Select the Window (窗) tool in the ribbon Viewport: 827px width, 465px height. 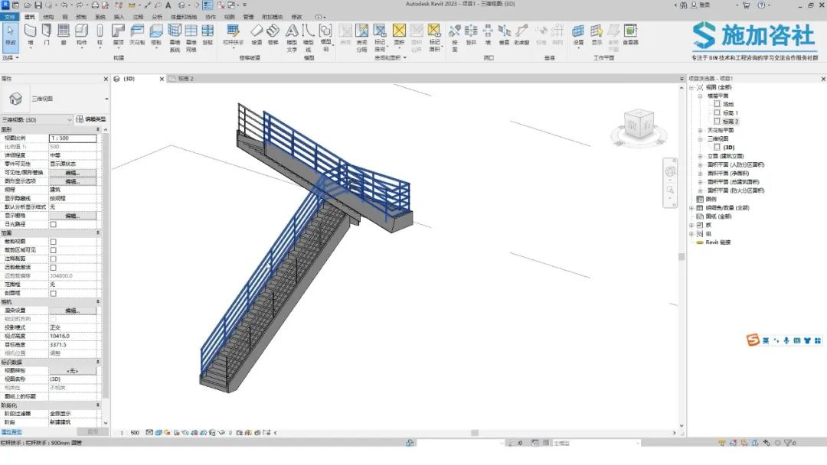tap(64, 34)
